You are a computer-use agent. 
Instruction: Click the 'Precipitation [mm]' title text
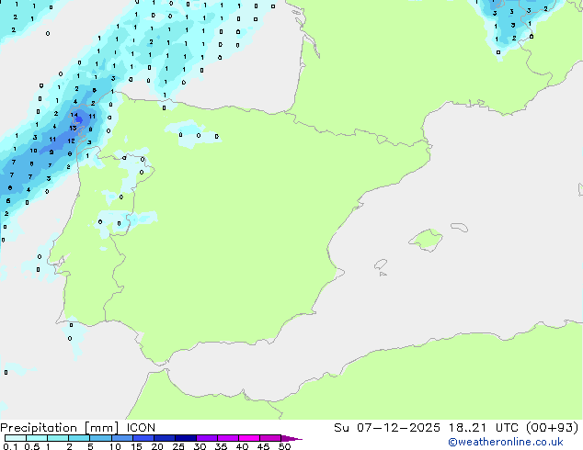pyautogui.click(x=60, y=428)
